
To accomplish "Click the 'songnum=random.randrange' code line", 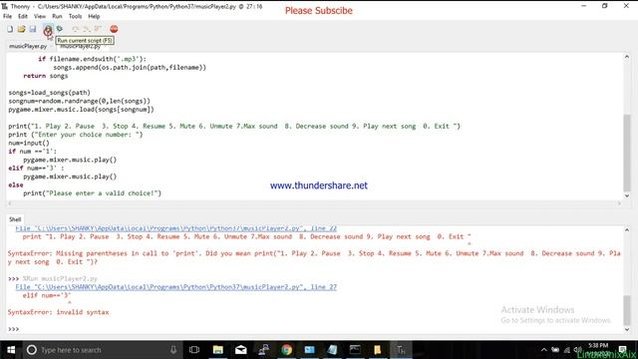I will point(79,101).
